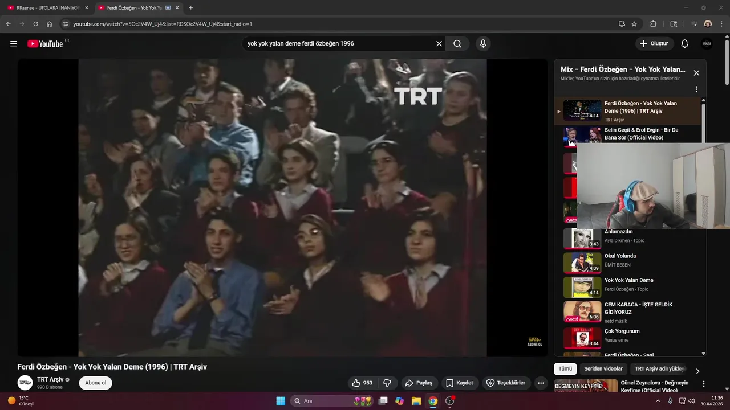Open Copilot from the taskbar
The height and width of the screenshot is (410, 730).
coord(400,401)
